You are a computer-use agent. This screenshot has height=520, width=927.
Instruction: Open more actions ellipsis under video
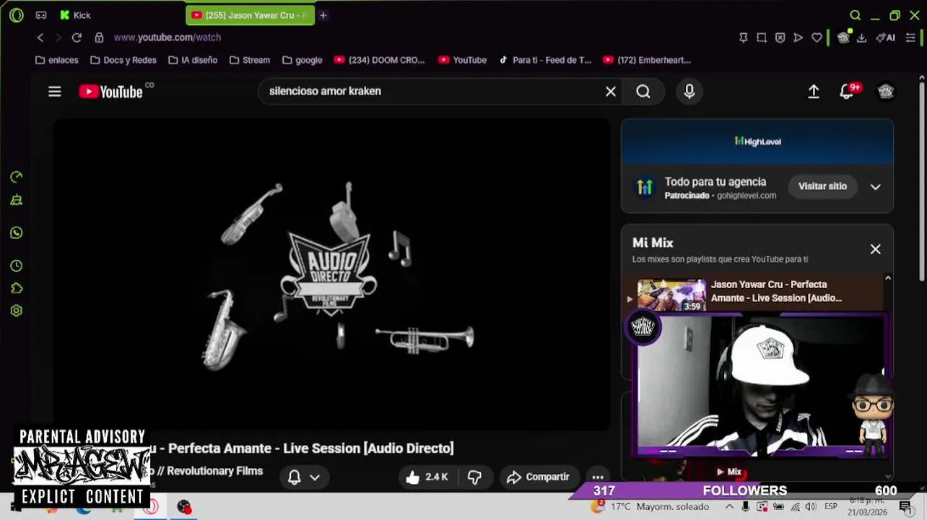(x=598, y=477)
